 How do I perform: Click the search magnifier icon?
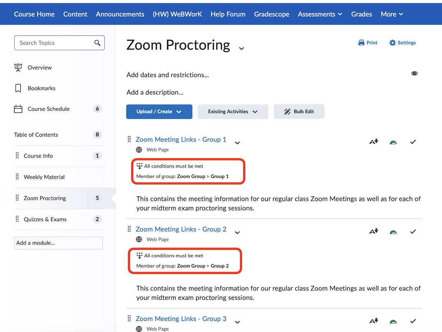click(x=97, y=43)
